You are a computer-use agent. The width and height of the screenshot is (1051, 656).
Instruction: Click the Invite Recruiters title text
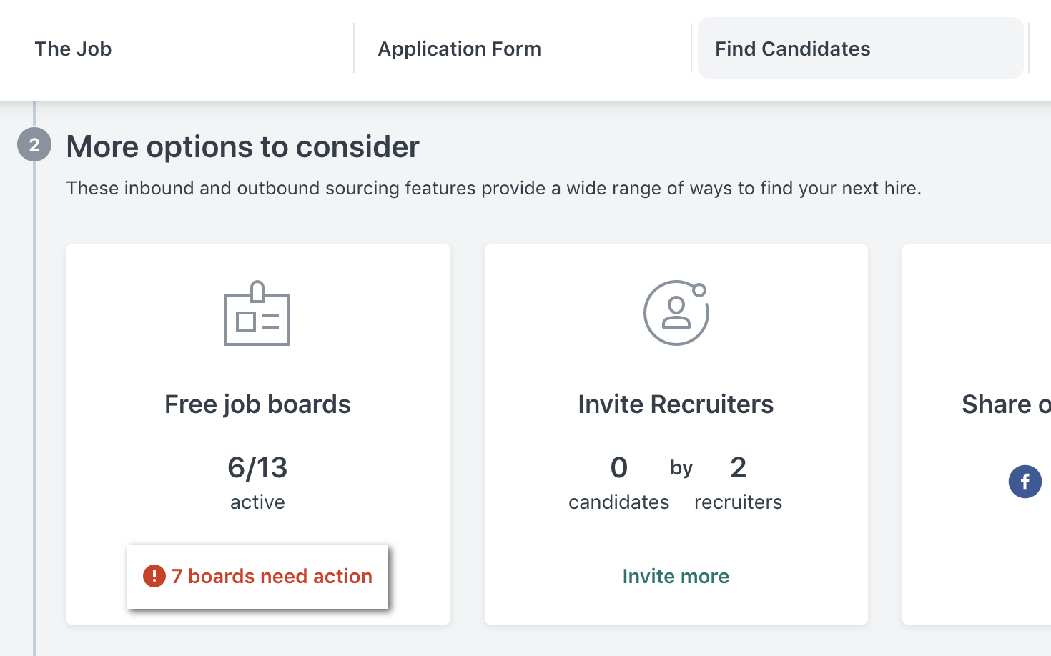point(676,404)
